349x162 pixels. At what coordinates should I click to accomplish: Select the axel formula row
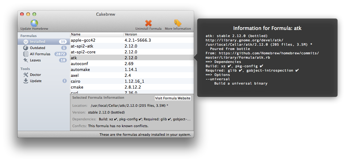tap(132, 75)
